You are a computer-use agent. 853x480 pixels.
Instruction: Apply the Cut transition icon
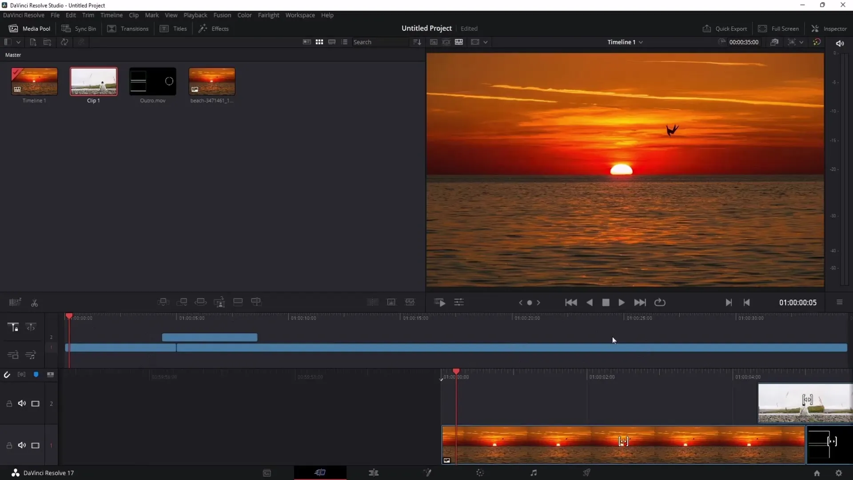(x=373, y=302)
